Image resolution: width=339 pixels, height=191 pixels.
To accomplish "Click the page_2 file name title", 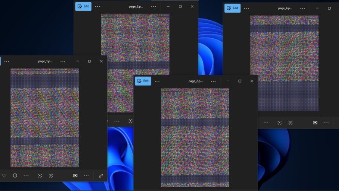I will (196, 81).
